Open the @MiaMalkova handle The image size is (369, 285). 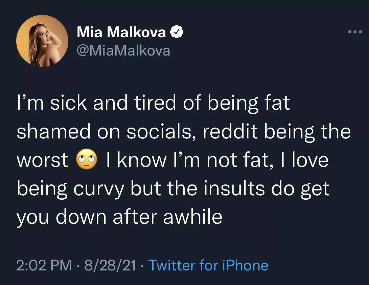pyautogui.click(x=123, y=50)
